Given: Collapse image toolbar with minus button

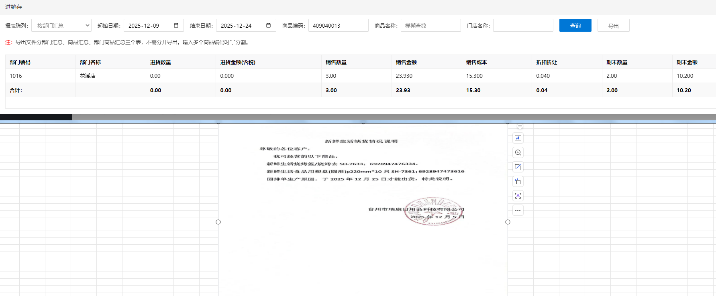Looking at the screenshot, I should (x=520, y=126).
